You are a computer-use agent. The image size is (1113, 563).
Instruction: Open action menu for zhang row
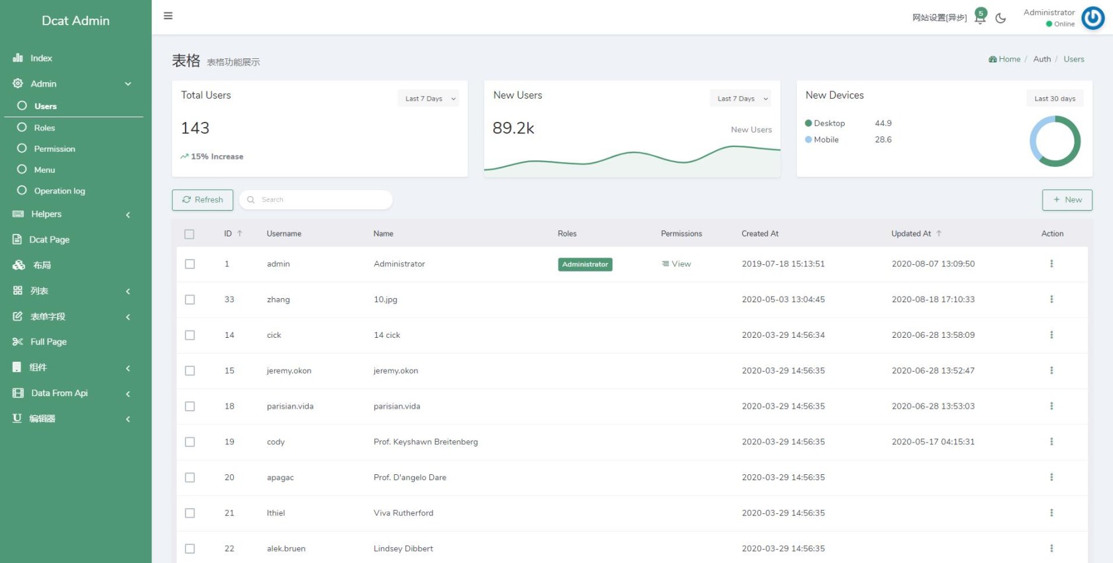pyautogui.click(x=1051, y=299)
